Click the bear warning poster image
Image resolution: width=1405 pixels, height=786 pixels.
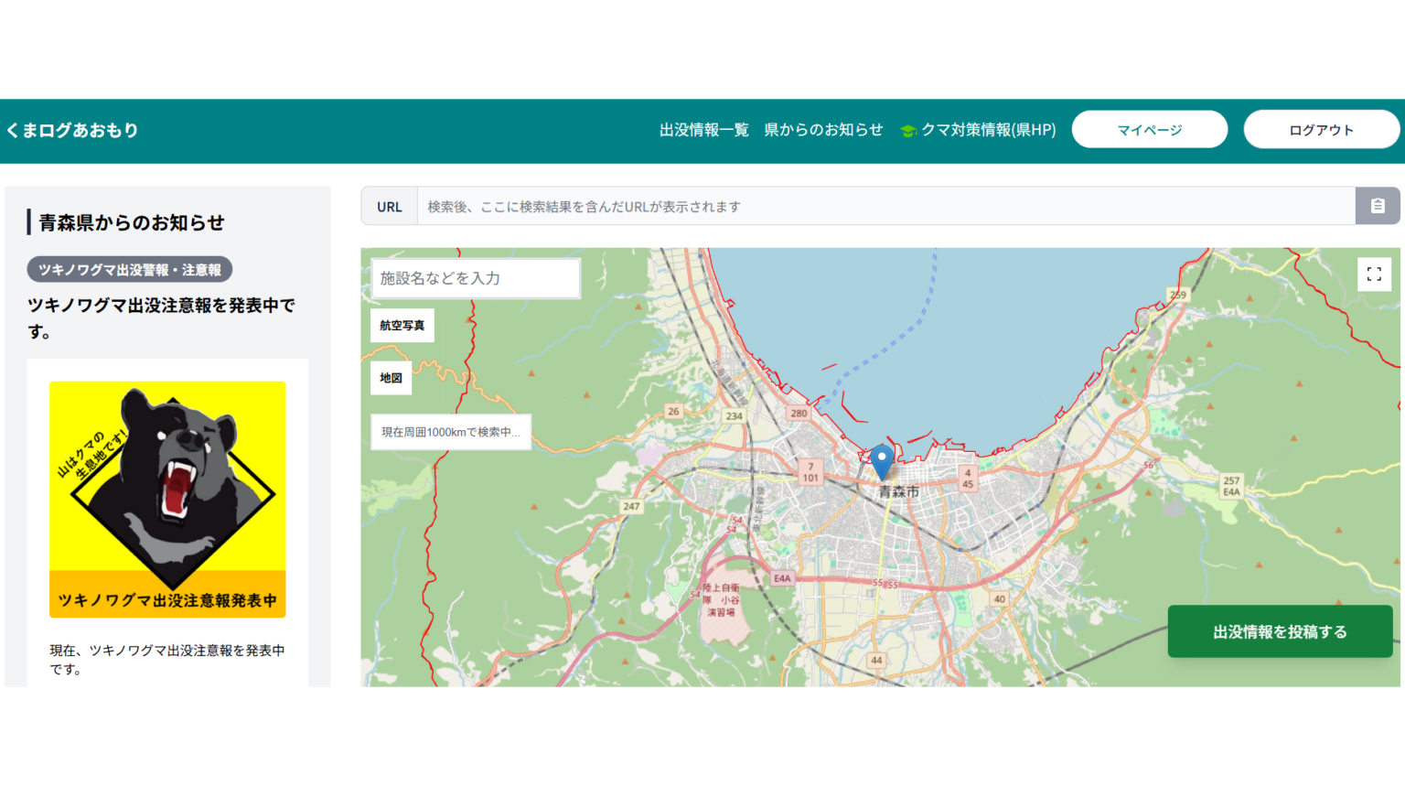(167, 498)
